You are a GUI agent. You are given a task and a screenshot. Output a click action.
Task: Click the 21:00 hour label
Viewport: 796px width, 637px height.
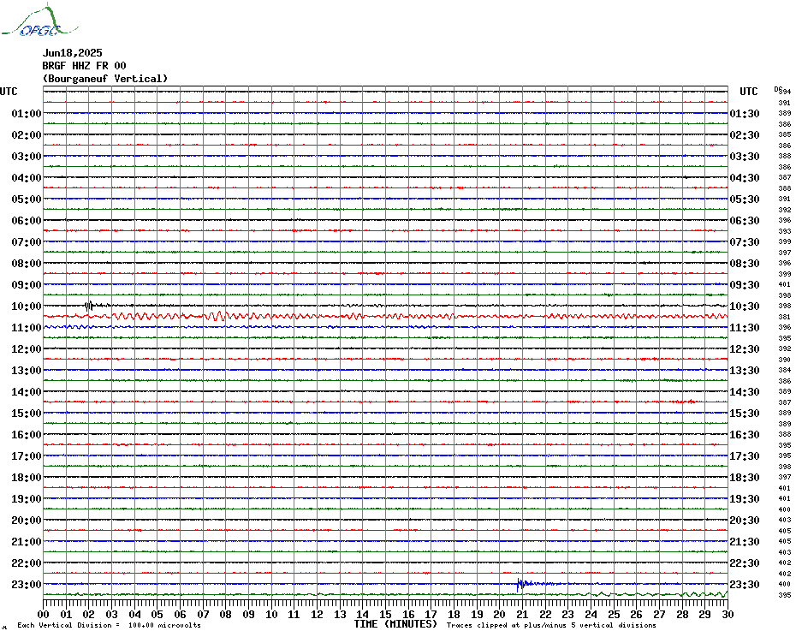tap(27, 541)
